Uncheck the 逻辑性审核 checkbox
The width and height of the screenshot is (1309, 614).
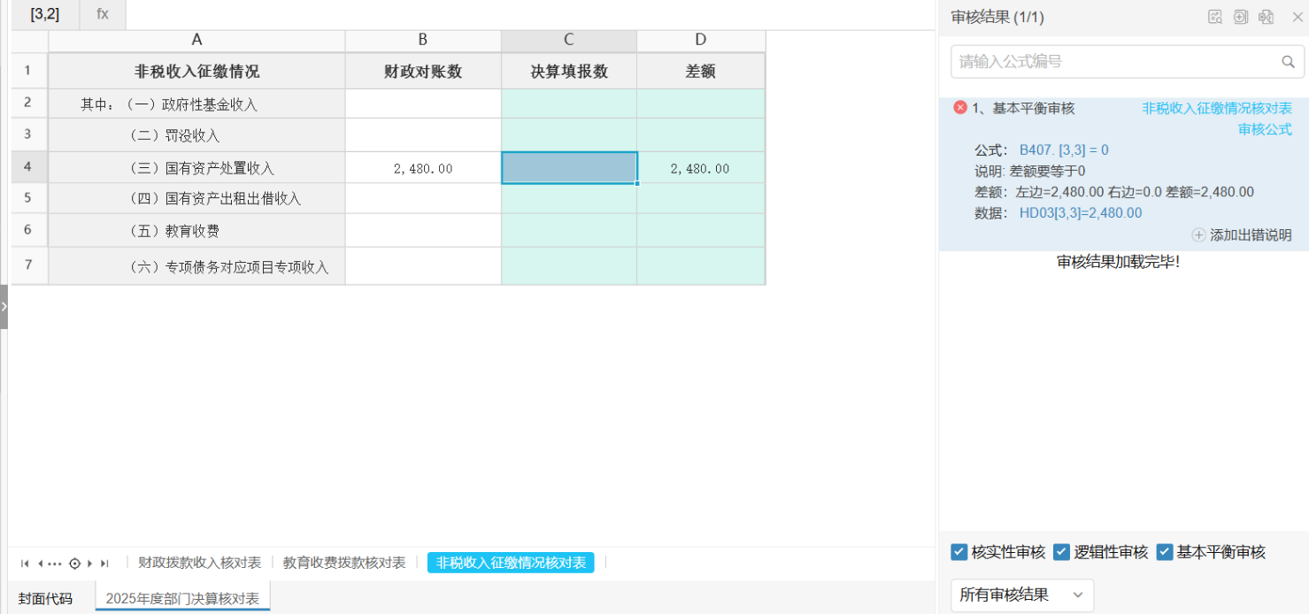[x=1062, y=552]
